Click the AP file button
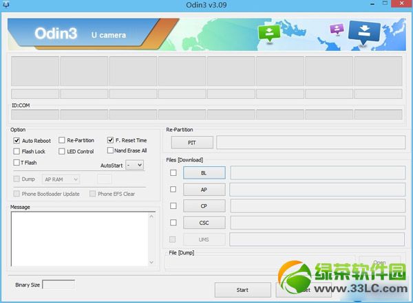Screen dimensions: 413x303 [204, 190]
